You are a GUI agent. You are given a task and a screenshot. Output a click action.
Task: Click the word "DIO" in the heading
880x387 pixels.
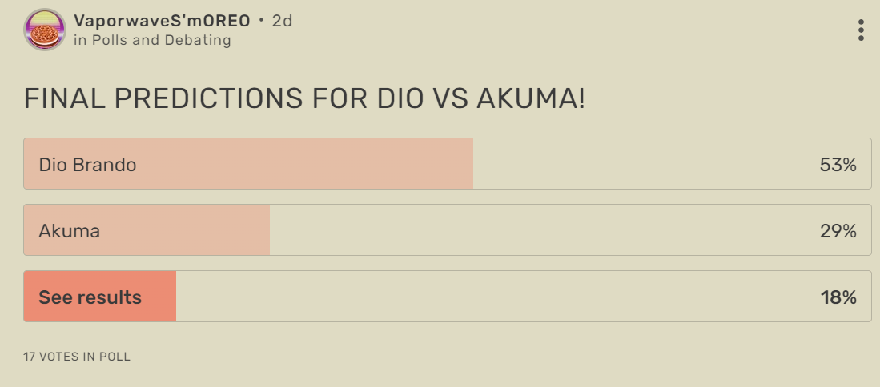pos(401,98)
